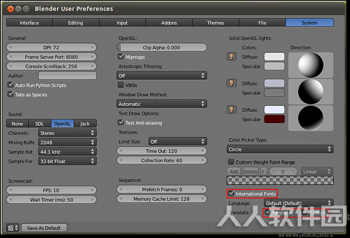
Task: Click the second light direction sphere
Action: click(311, 91)
